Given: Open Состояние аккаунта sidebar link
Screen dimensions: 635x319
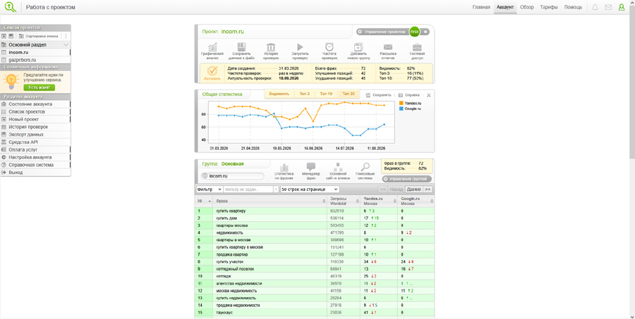Looking at the screenshot, I should (36, 104).
